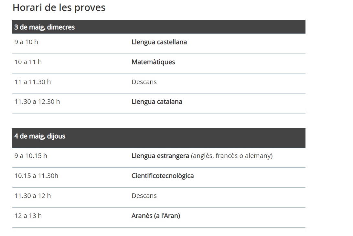This screenshot has width=353, height=236.
Task: Click the "11.30 a 12.30 h" time cell
Action: (x=37, y=102)
